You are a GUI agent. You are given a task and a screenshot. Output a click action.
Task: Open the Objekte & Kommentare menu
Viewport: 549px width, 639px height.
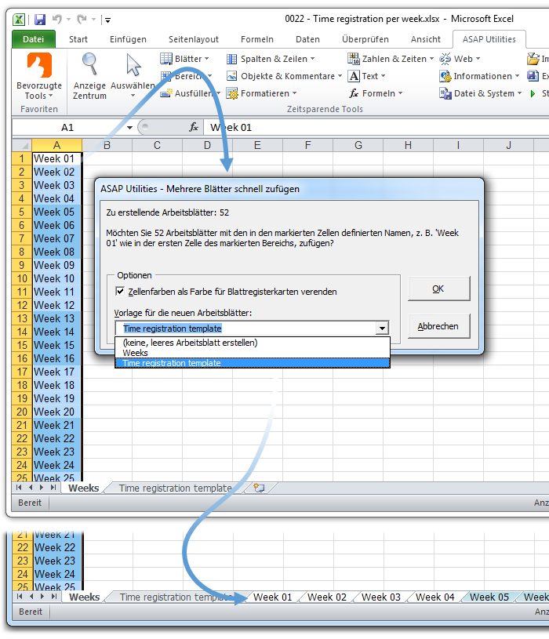(284, 76)
